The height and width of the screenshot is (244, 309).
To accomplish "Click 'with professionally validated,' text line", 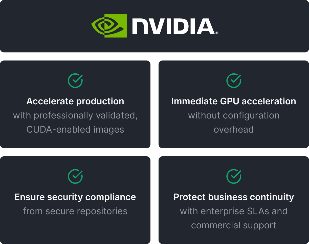I will (x=75, y=115).
